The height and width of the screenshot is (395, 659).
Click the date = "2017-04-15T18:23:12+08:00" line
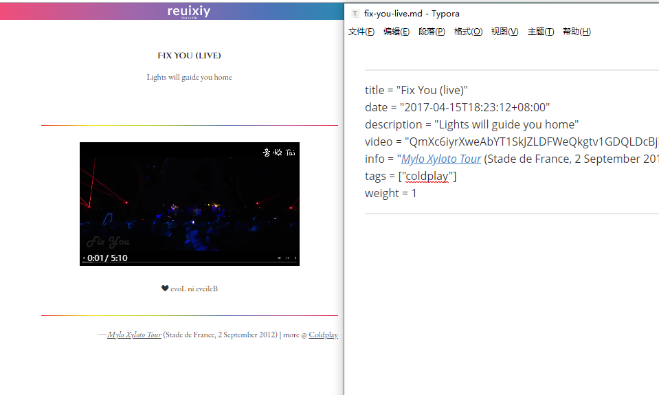[x=457, y=108]
